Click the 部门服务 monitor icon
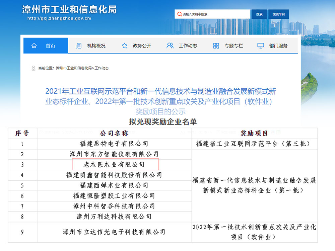 (x=261, y=46)
